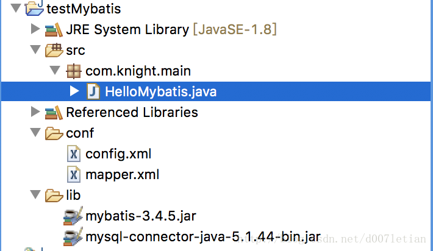Click the src source folder icon
433x251 pixels.
pyautogui.click(x=54, y=50)
